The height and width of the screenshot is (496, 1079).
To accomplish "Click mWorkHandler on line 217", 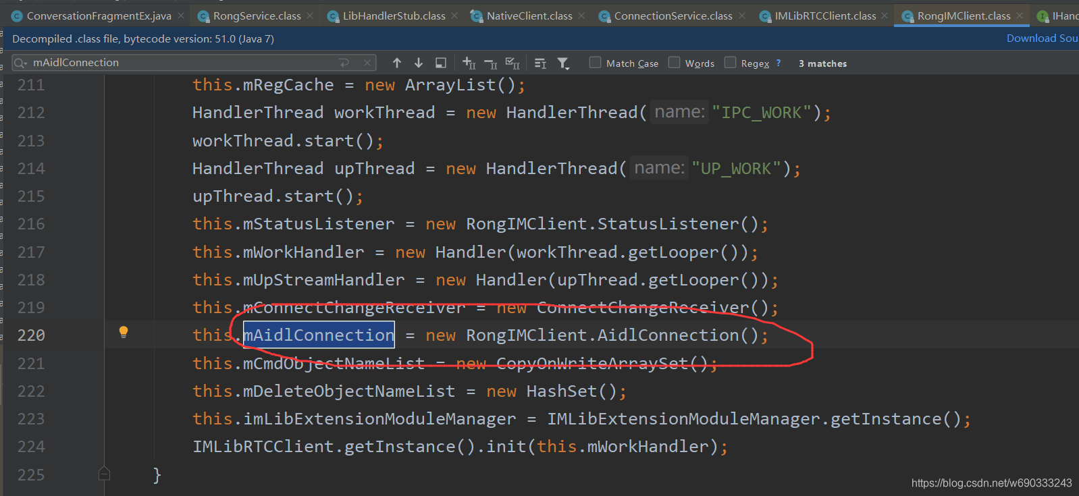I will (x=304, y=252).
